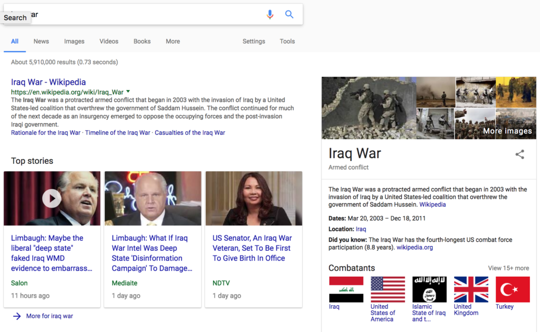Click the Combatants section heading

352,268
